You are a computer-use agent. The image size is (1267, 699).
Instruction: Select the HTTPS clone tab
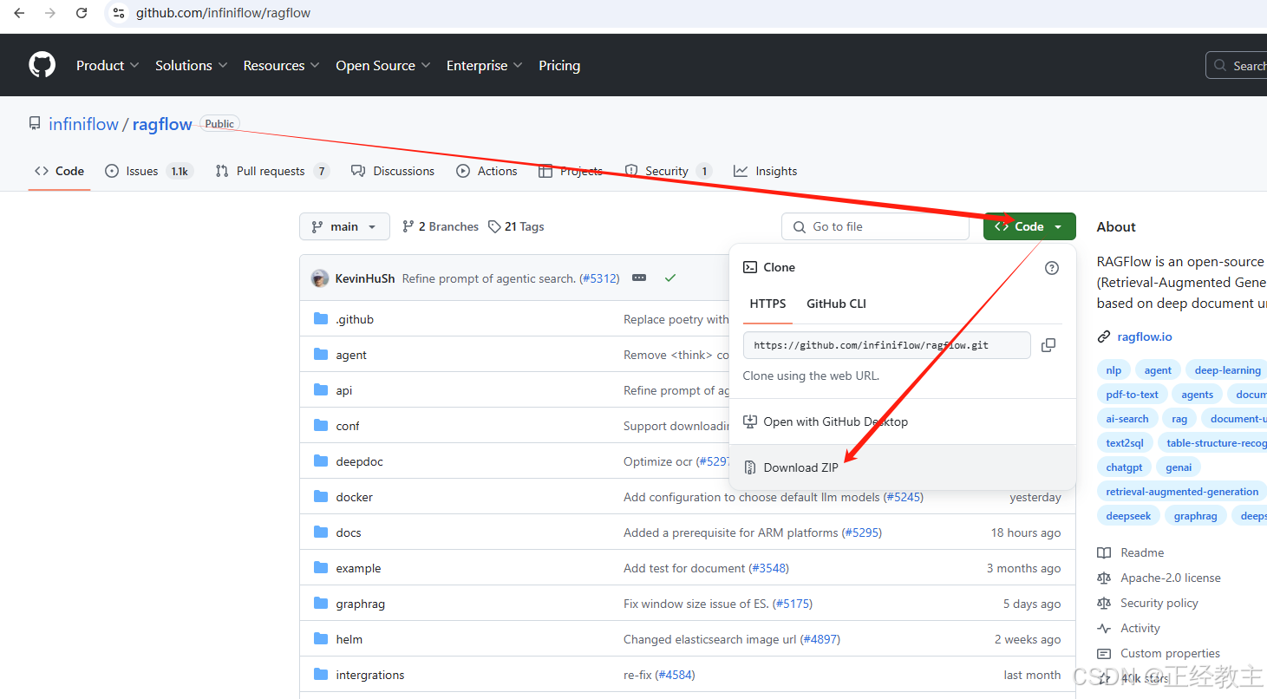click(767, 304)
